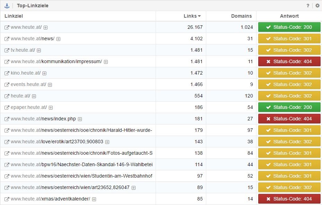This screenshot has height=205, width=322.
Task: Open external link icon for tv.heute.at/
Action: 7,50
